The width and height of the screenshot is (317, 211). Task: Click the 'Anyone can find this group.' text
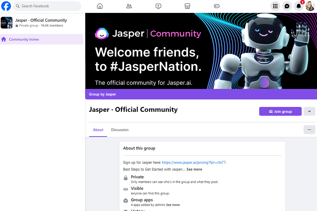[150, 194]
